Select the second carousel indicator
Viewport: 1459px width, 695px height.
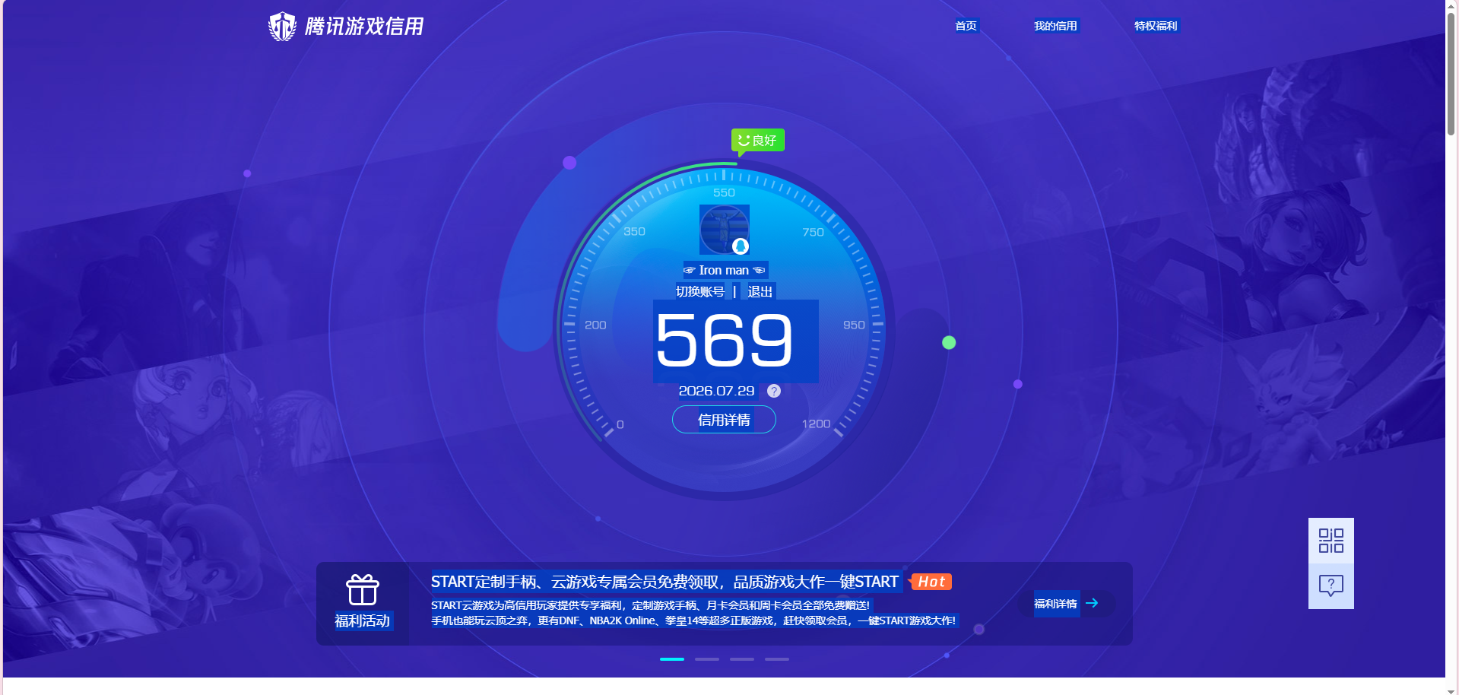coord(707,659)
